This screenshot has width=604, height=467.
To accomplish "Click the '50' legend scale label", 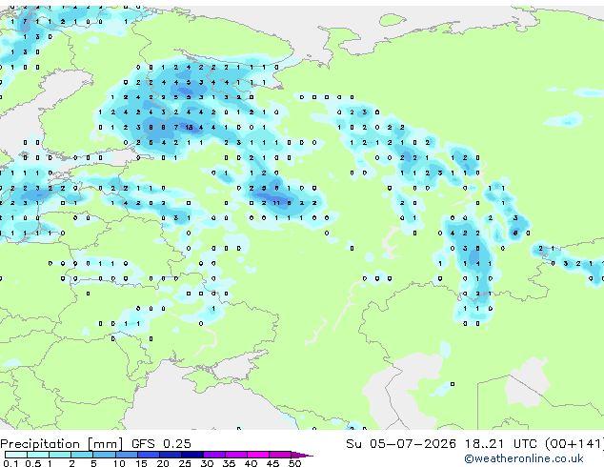I will [x=294, y=463].
